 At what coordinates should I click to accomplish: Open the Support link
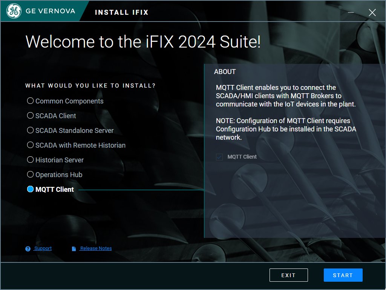click(43, 248)
